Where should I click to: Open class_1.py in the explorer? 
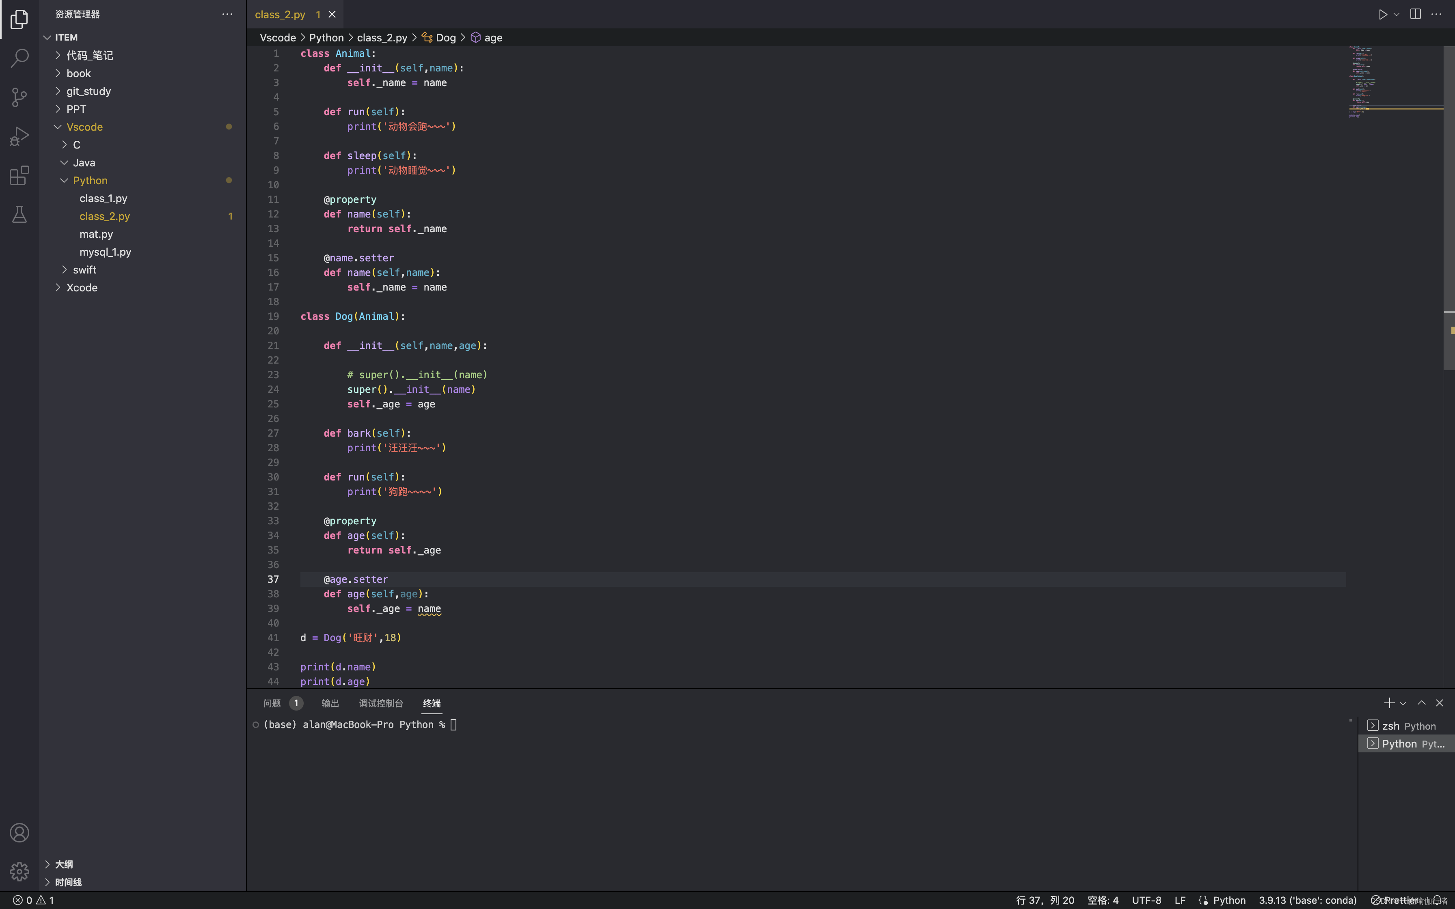pyautogui.click(x=142, y=198)
